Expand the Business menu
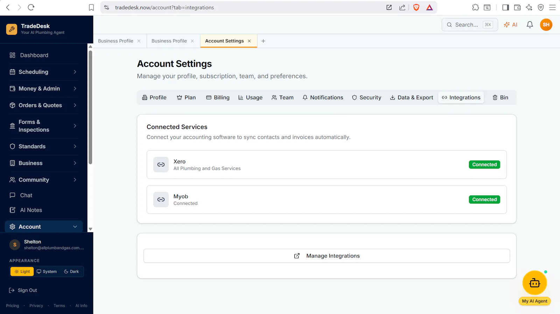The image size is (560, 314). coord(44,163)
